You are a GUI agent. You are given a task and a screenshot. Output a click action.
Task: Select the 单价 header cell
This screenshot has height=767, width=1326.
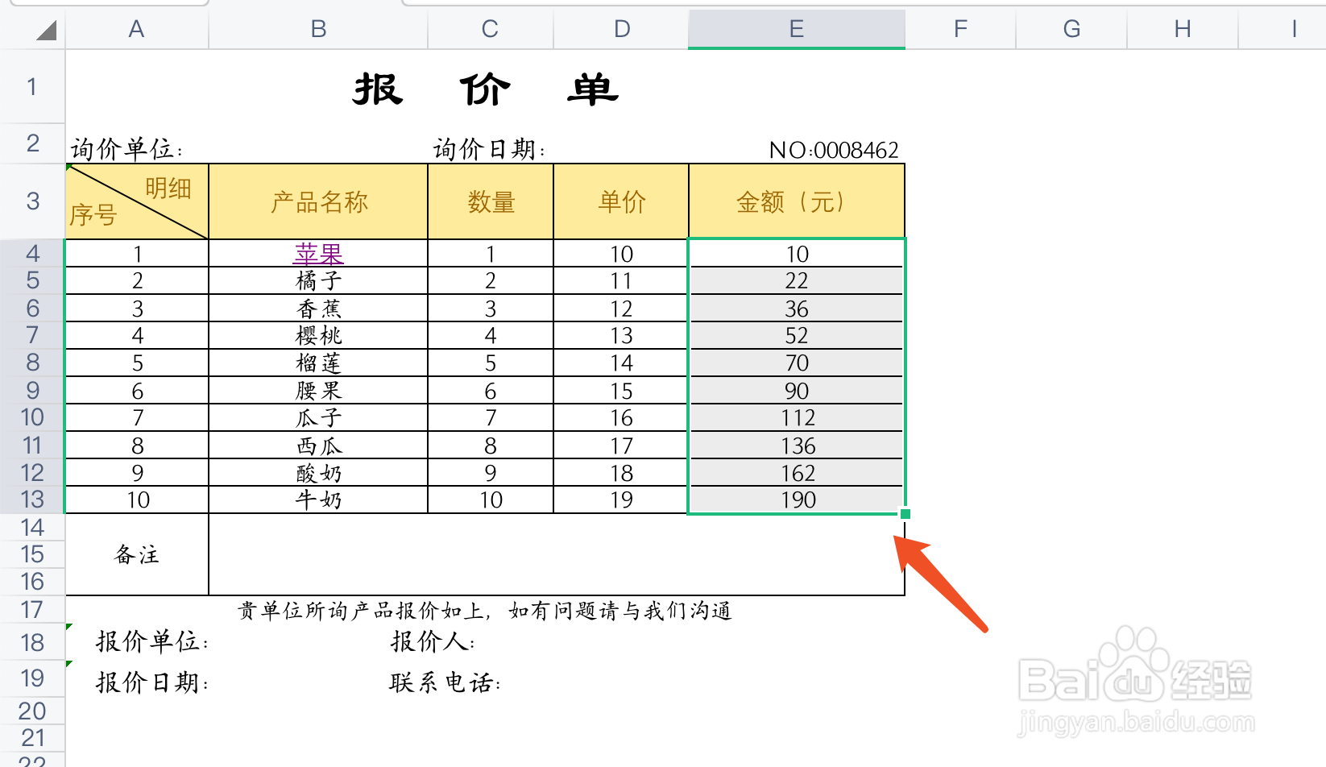pos(620,201)
